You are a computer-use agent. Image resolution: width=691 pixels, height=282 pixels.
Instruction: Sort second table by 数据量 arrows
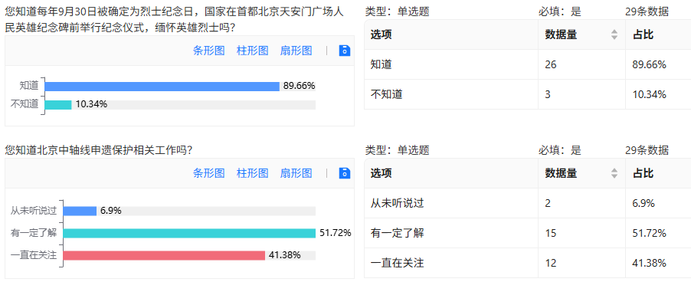(614, 173)
